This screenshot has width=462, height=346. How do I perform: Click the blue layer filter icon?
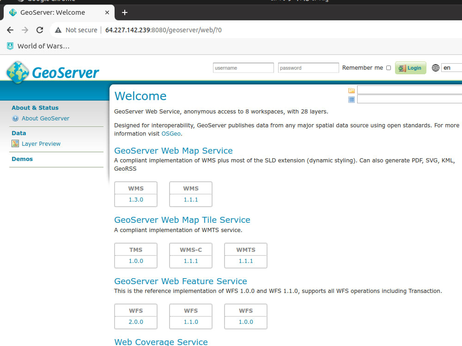352,100
